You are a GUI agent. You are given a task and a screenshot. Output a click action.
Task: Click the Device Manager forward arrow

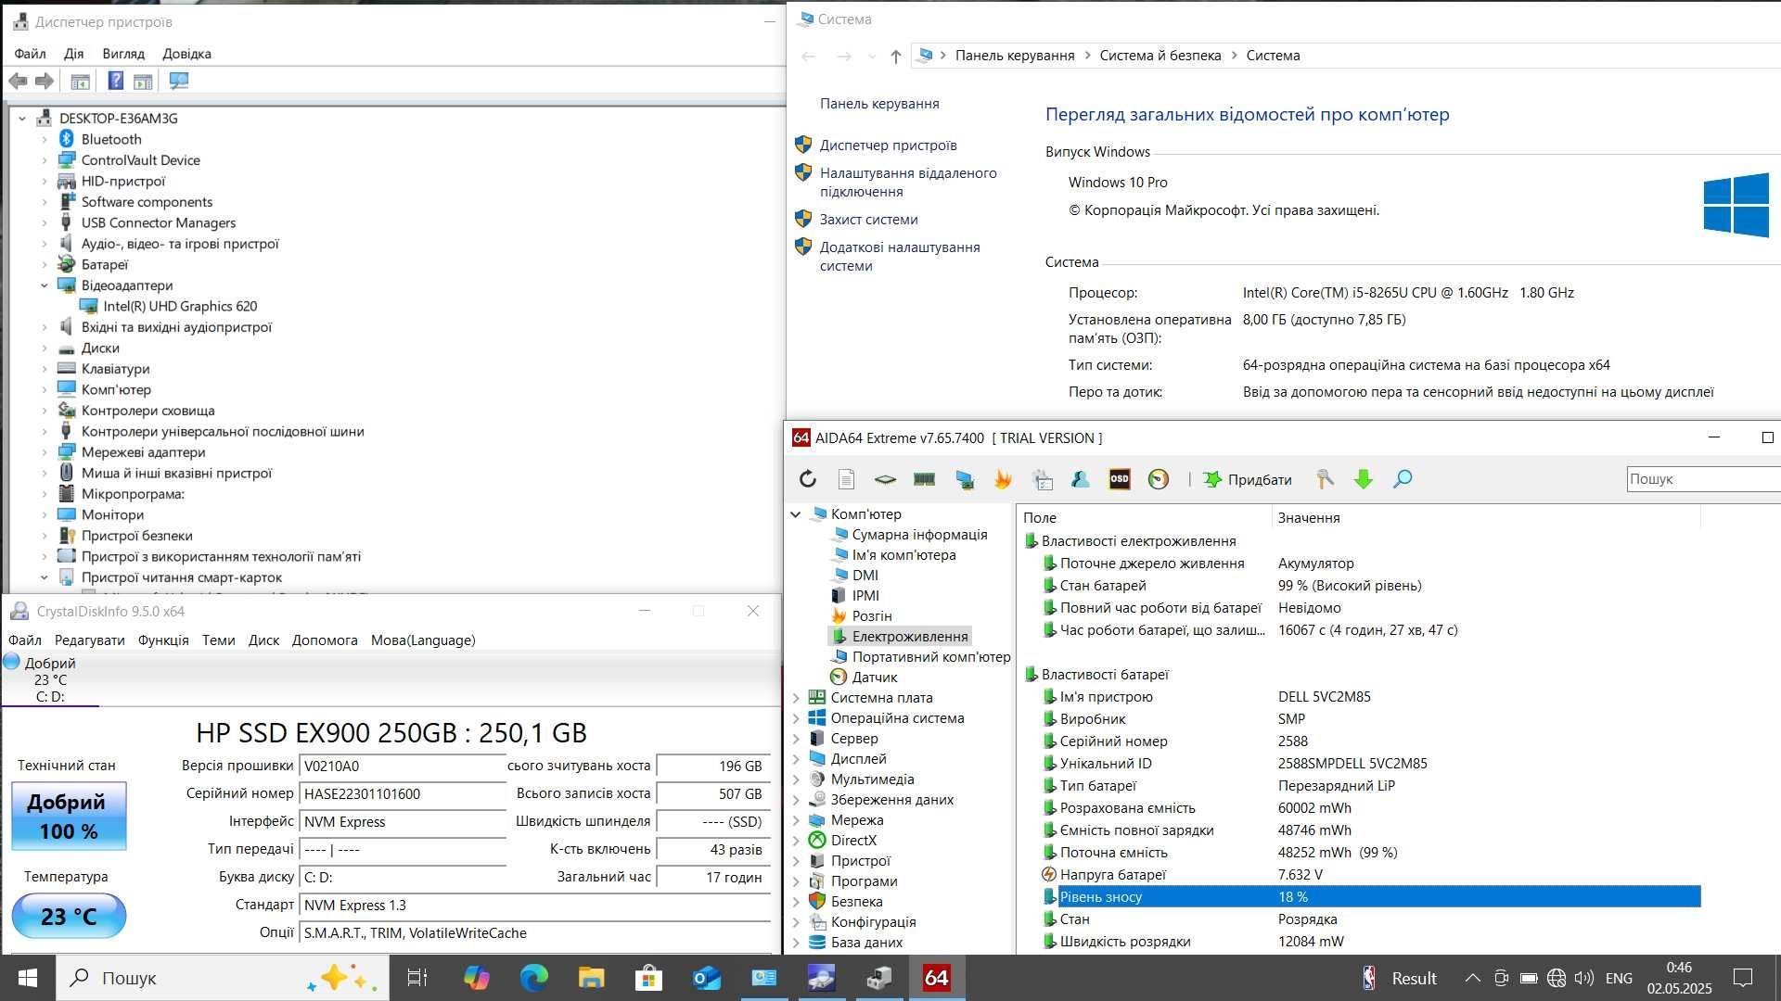(45, 82)
